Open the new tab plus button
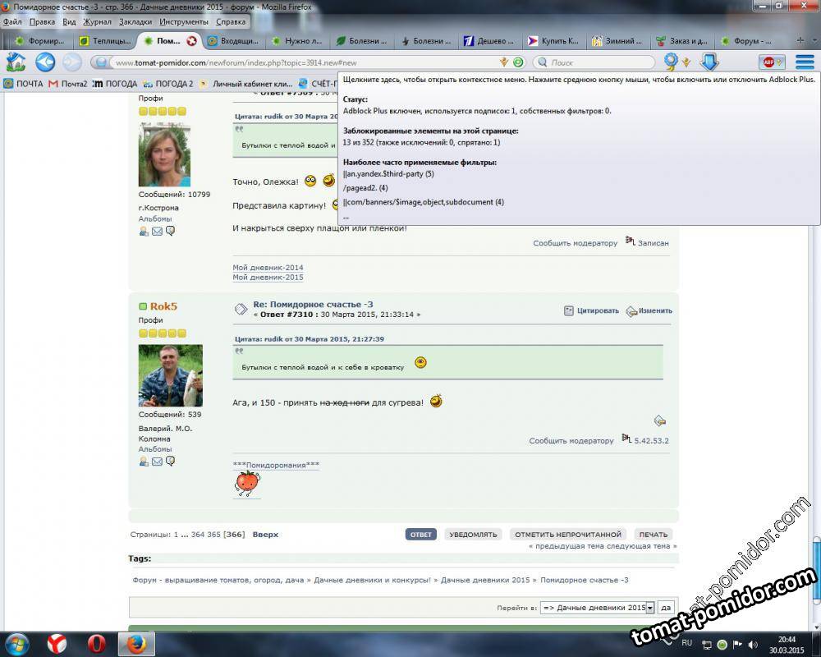Image resolution: width=821 pixels, height=657 pixels. tap(800, 40)
